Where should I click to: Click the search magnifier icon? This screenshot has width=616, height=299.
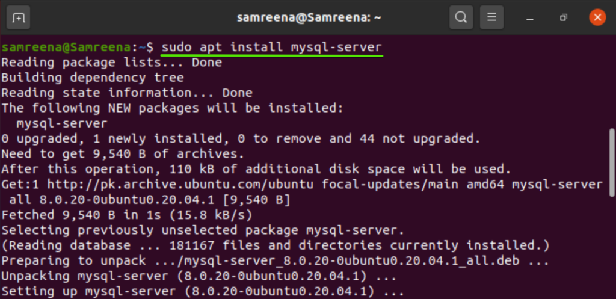coord(461,18)
